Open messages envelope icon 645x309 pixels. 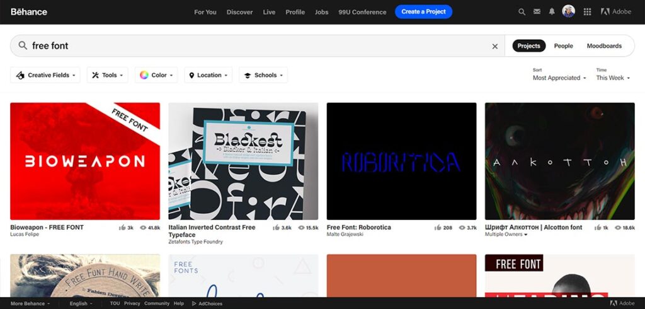coord(537,12)
